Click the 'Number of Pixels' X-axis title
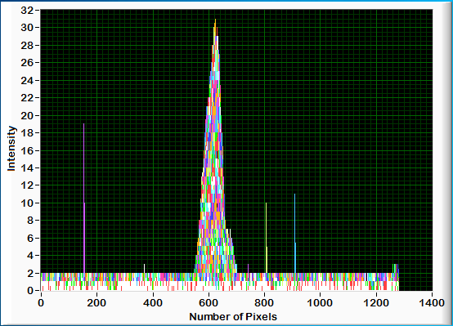 click(x=233, y=317)
